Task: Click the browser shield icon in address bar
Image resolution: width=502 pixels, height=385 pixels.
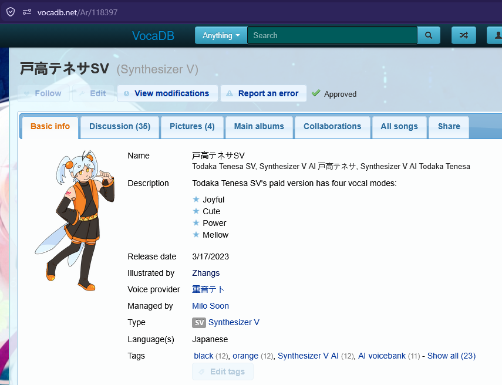Action: pyautogui.click(x=11, y=12)
